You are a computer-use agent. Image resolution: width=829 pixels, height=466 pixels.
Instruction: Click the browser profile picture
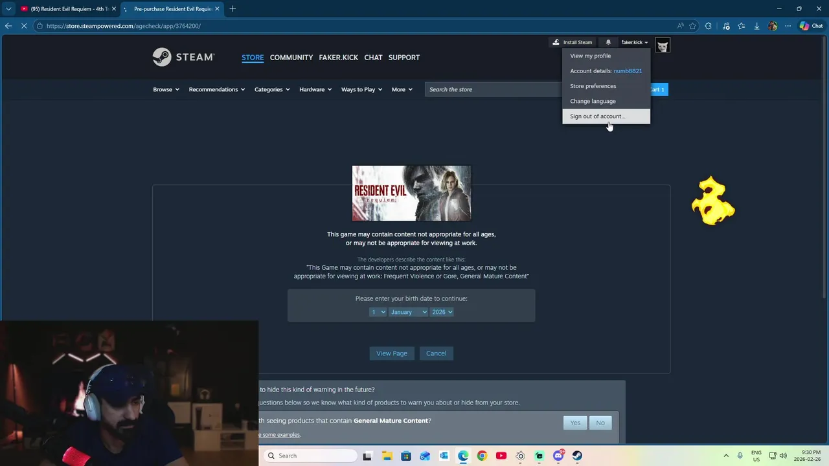pyautogui.click(x=772, y=26)
